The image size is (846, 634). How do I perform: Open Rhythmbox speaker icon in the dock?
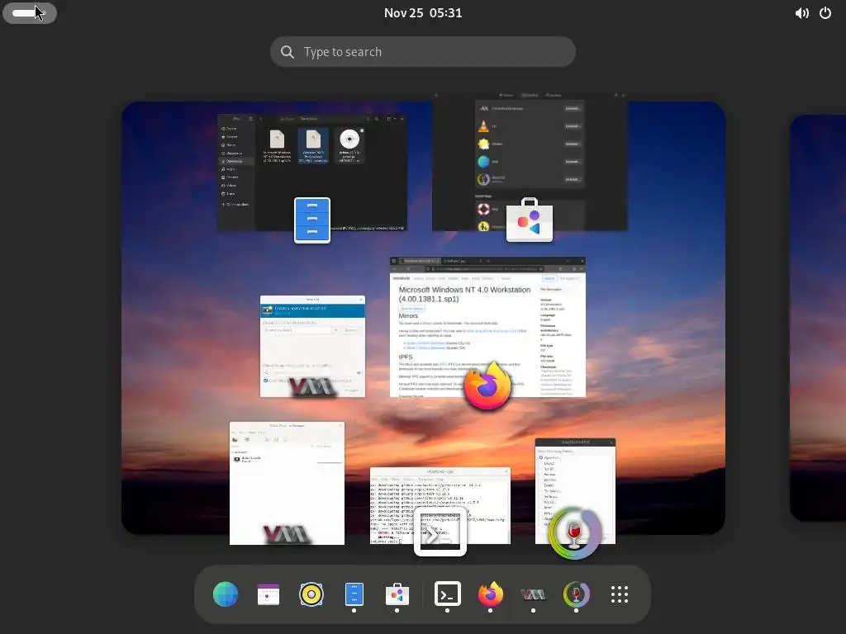pos(311,594)
